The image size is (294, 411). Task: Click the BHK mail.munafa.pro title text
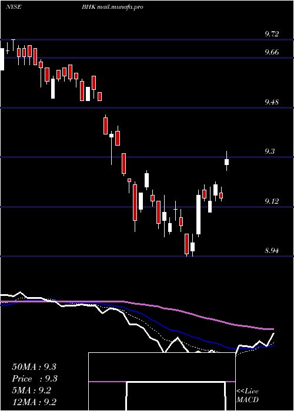click(112, 7)
